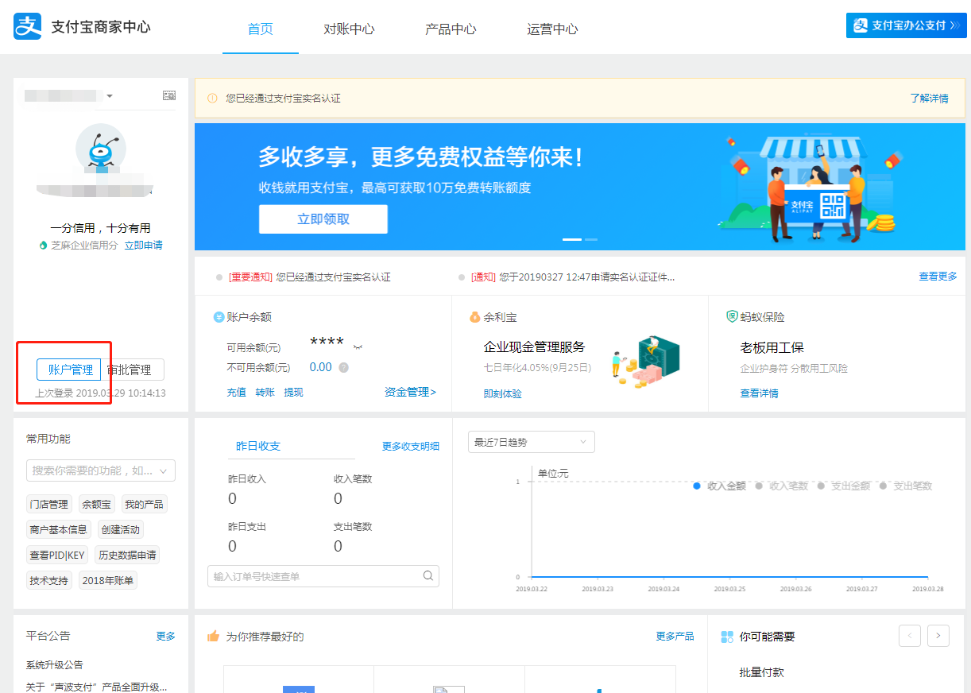The image size is (971, 693).
Task: Toggle 收入金额 series in chart legend
Action: coord(719,486)
